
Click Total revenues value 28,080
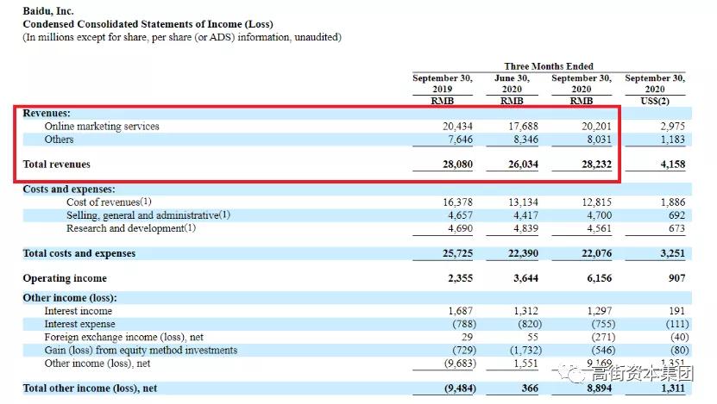(x=457, y=165)
